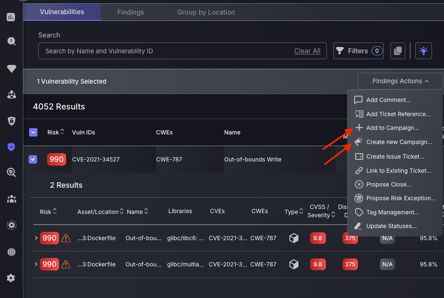Click the Clear All link
The height and width of the screenshot is (298, 444).
[307, 51]
